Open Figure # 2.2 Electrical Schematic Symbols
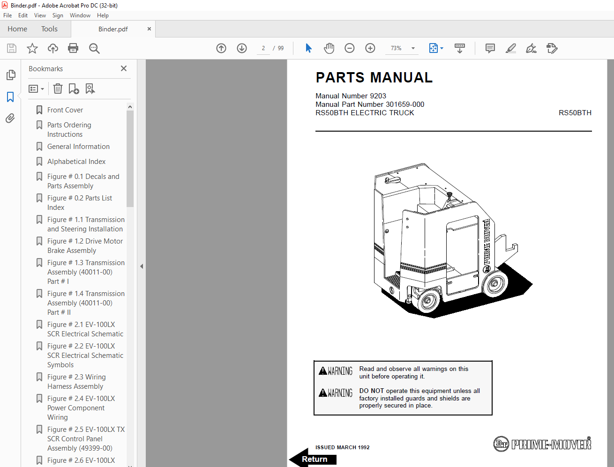The image size is (614, 467). click(x=85, y=356)
